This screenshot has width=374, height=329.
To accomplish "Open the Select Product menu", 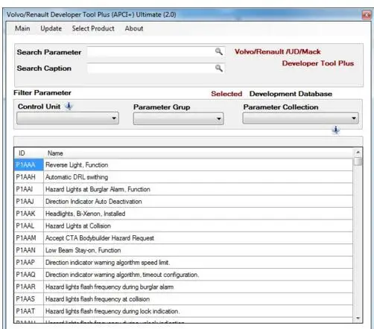I will point(93,28).
